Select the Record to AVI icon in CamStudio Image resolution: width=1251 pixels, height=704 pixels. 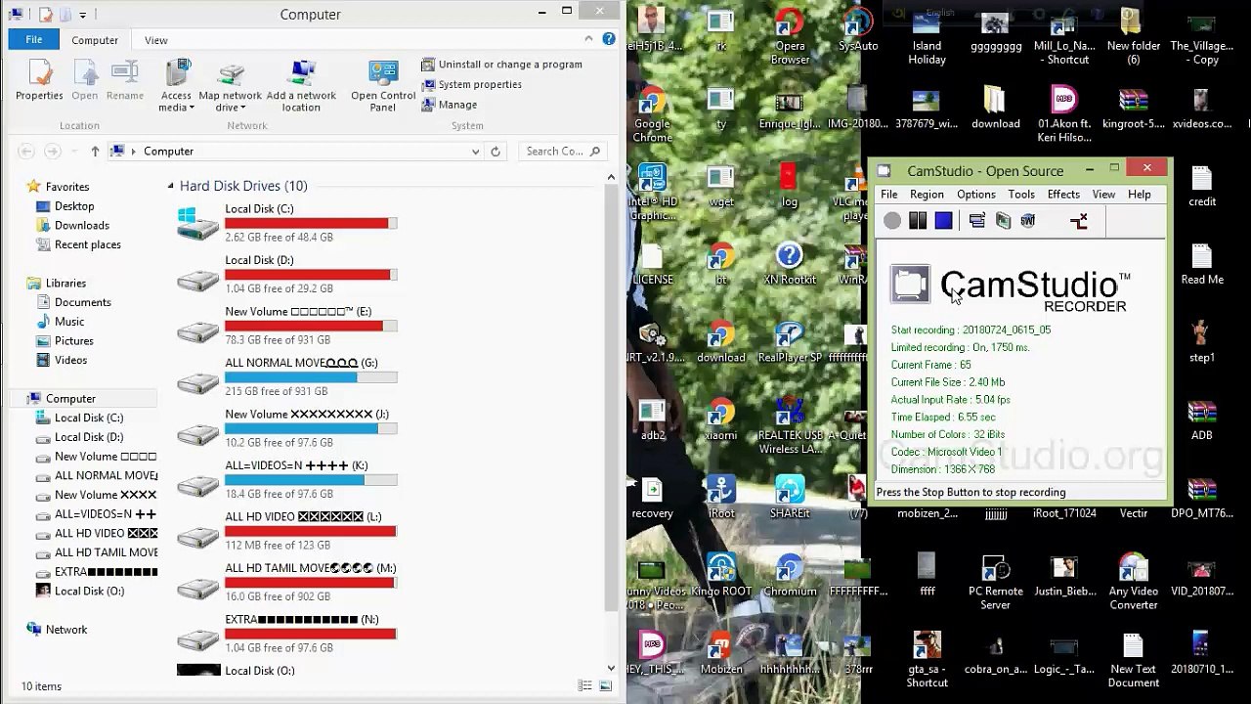[1003, 221]
